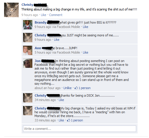Click Comment link under the main post
149x138 pixels.
point(56,15)
